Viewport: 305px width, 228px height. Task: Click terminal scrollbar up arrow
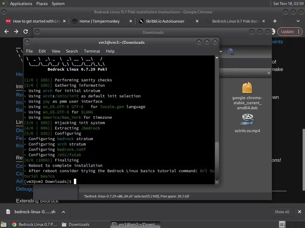pos(217,58)
